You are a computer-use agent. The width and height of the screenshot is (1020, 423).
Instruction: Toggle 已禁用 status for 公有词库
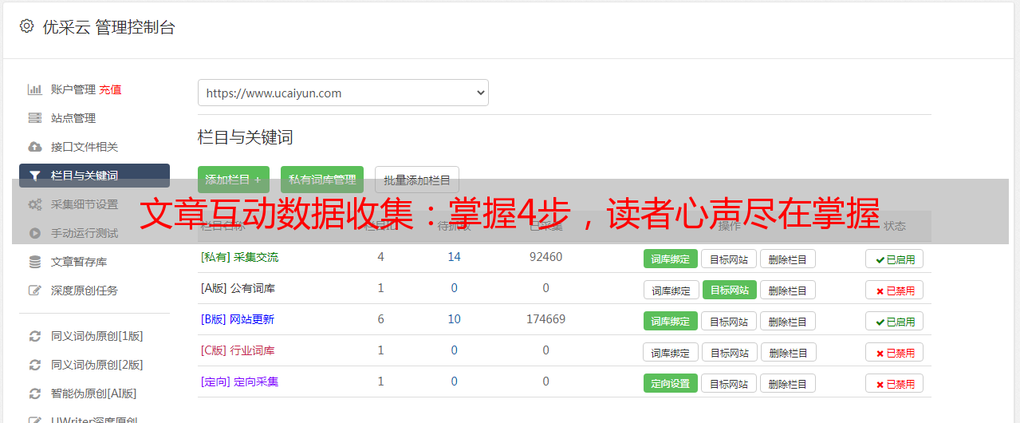[x=895, y=290]
